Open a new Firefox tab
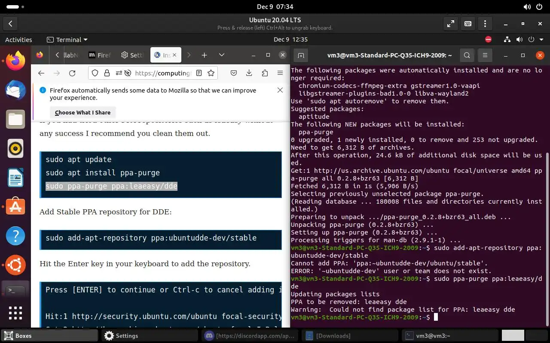 pyautogui.click(x=204, y=55)
